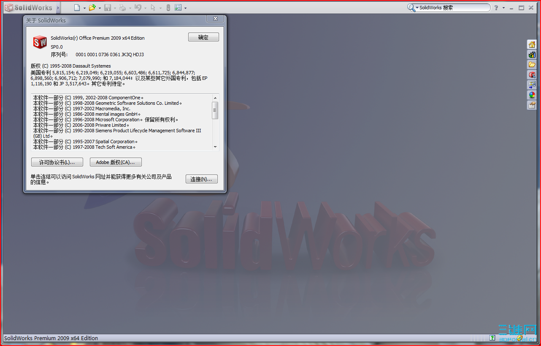Click the copyright list scrollbar thumb
The image size is (541, 346).
215,110
